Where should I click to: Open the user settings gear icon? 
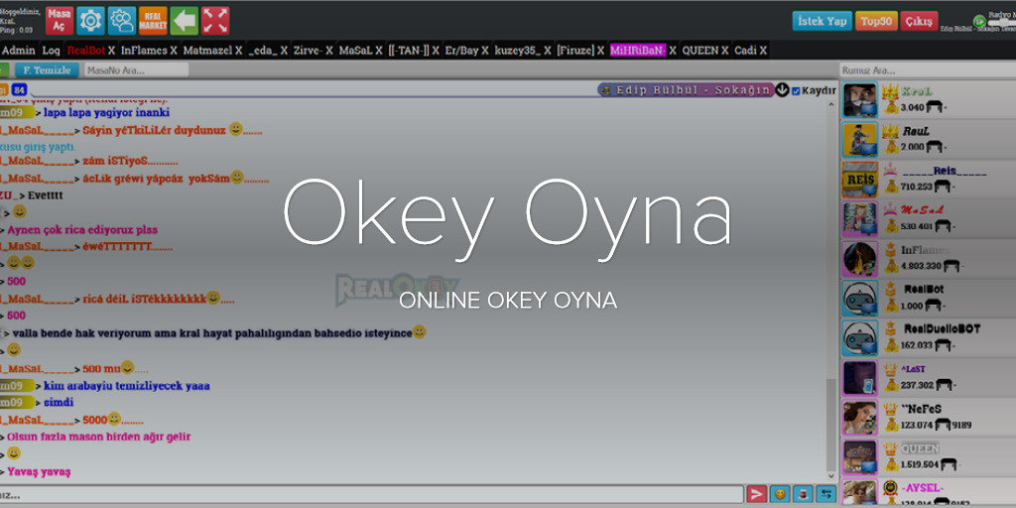[x=122, y=20]
